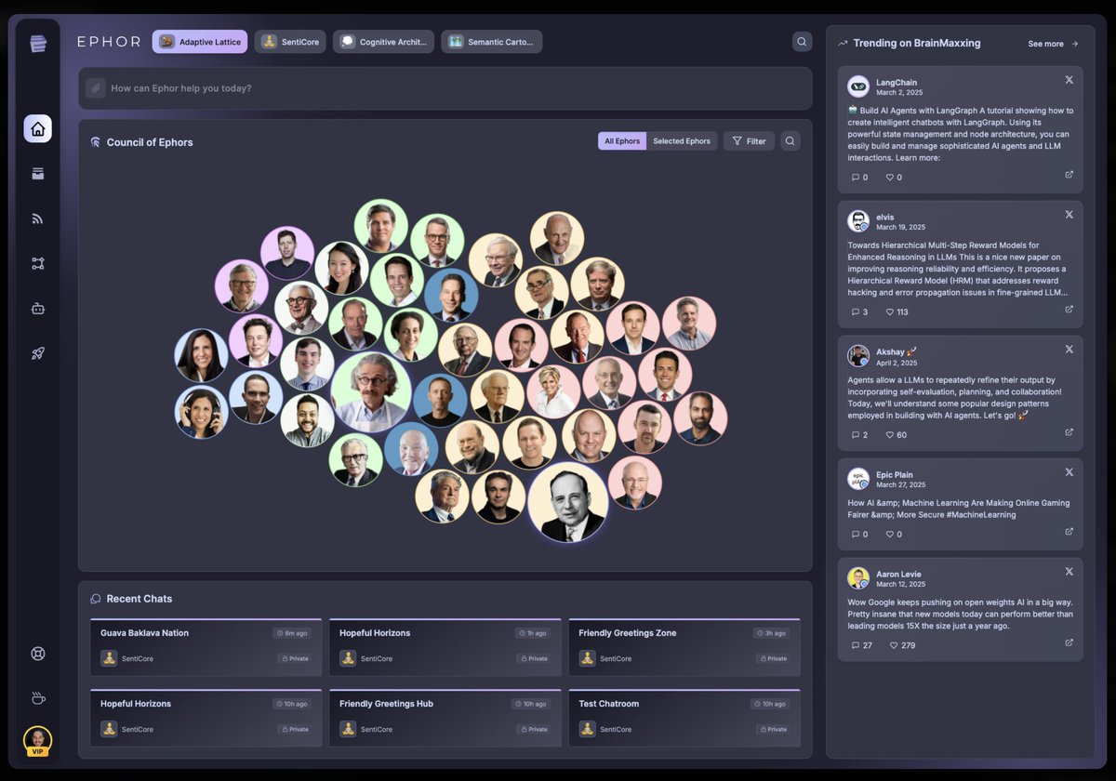Open Friendly Greetings Hub chat
The height and width of the screenshot is (781, 1116).
445,718
